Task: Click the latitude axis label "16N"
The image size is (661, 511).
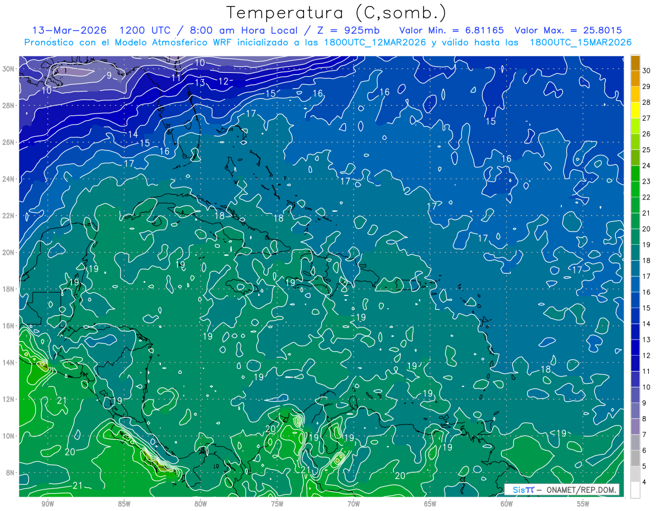Action: pyautogui.click(x=9, y=326)
